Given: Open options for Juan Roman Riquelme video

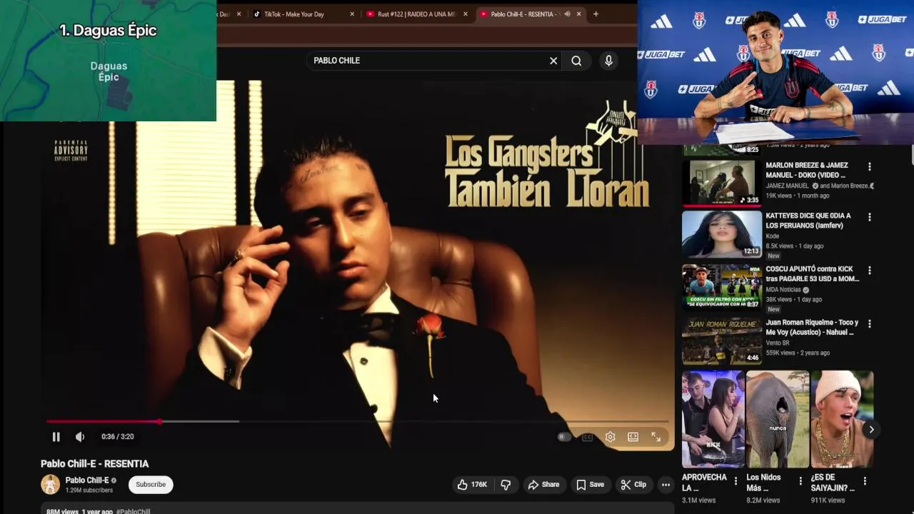Looking at the screenshot, I should click(869, 324).
